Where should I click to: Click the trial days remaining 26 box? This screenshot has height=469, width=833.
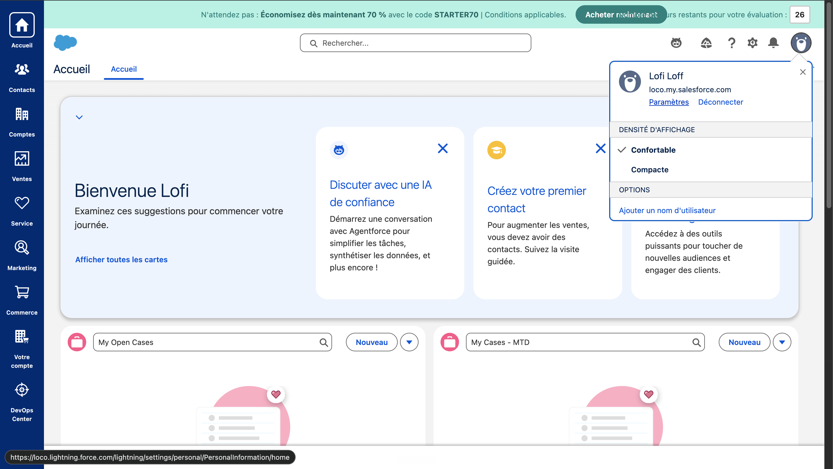pos(799,14)
